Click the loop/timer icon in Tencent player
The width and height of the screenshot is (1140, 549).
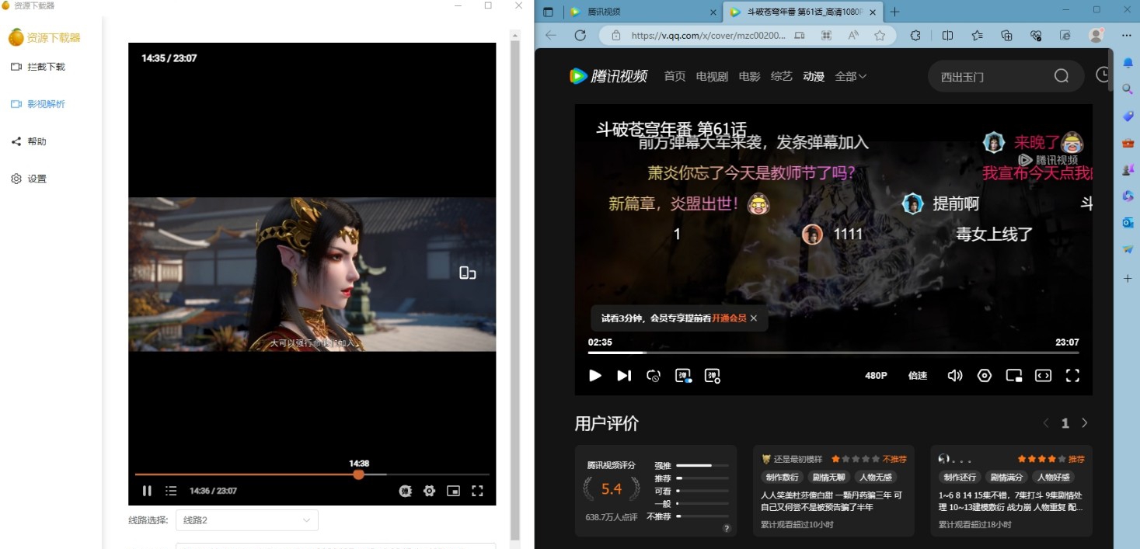coord(654,376)
